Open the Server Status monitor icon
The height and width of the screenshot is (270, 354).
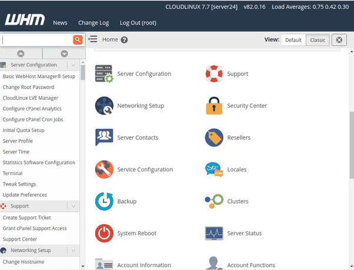point(214,233)
